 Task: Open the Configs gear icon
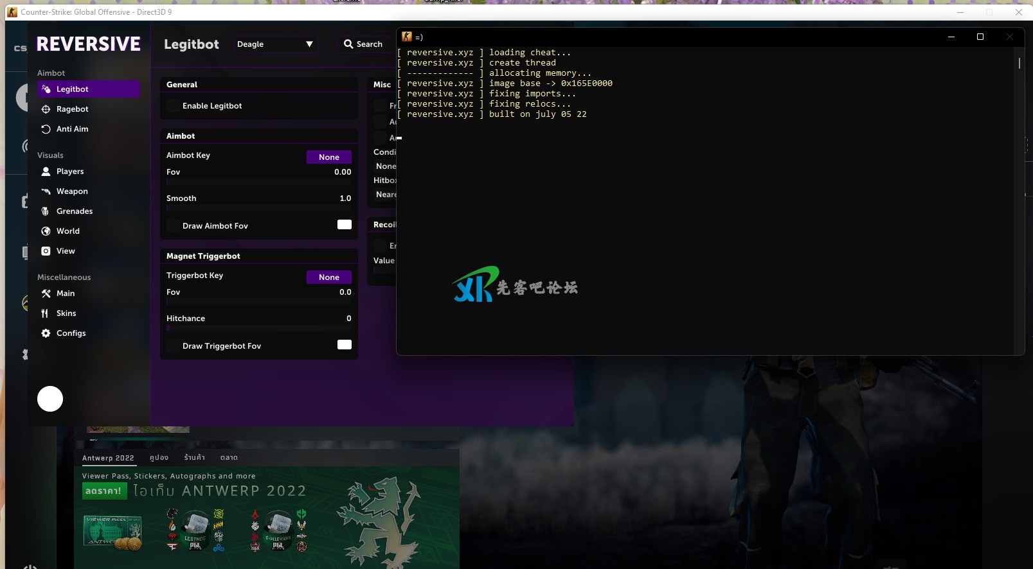point(46,333)
